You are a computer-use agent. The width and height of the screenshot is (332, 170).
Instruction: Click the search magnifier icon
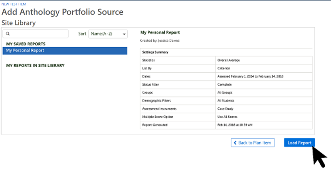coord(8,34)
